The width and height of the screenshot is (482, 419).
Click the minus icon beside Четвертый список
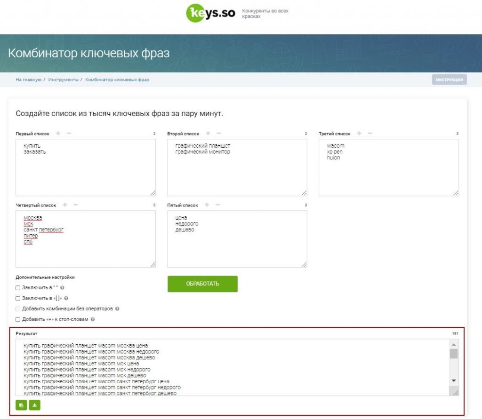76,205
